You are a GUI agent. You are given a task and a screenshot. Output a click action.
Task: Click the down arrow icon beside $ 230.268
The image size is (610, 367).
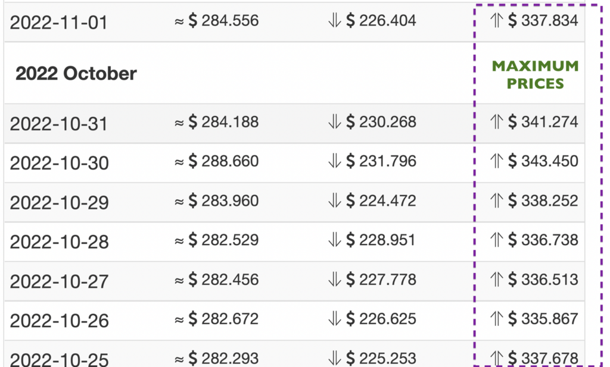pos(334,121)
